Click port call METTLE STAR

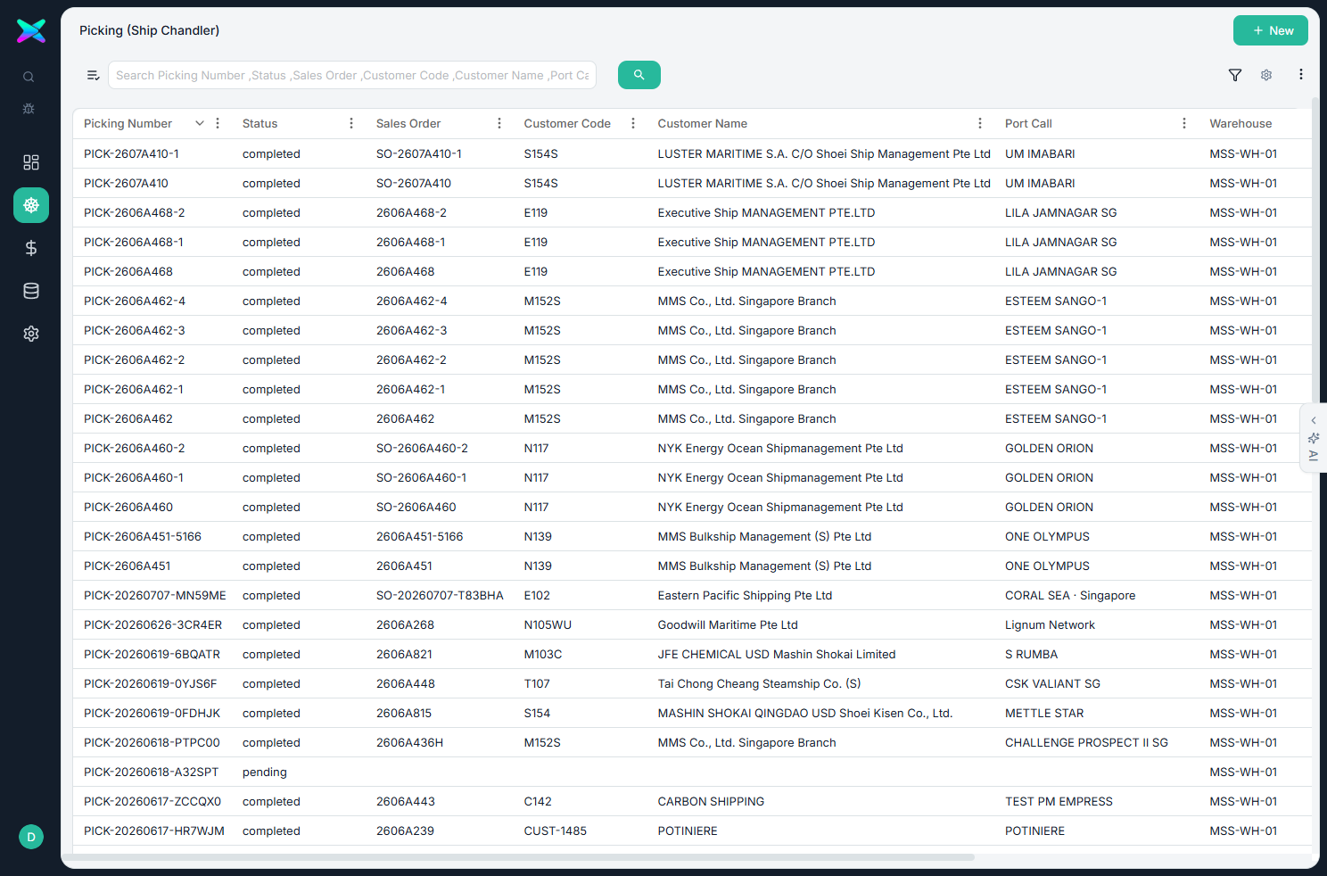1044,713
